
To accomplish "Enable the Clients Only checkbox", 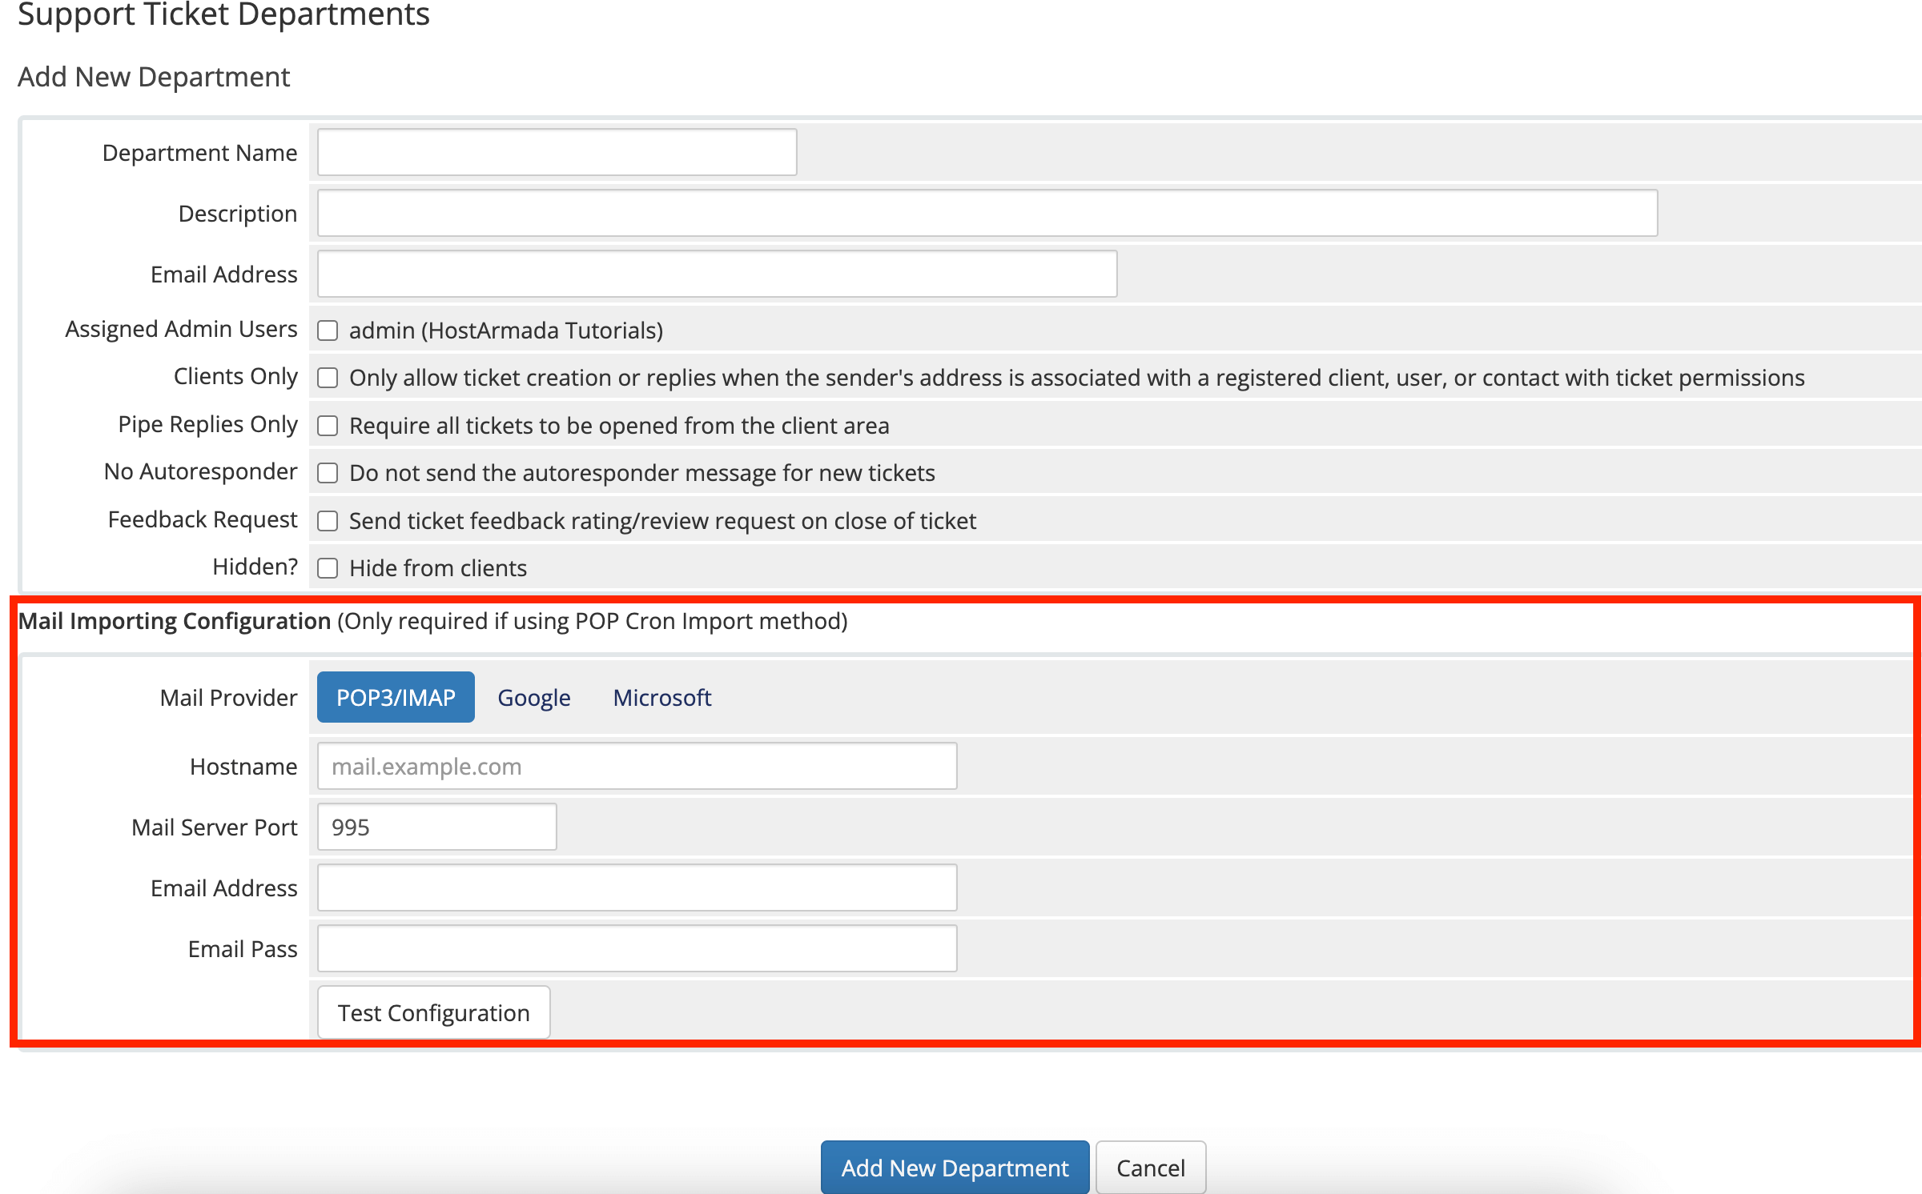I will [328, 378].
